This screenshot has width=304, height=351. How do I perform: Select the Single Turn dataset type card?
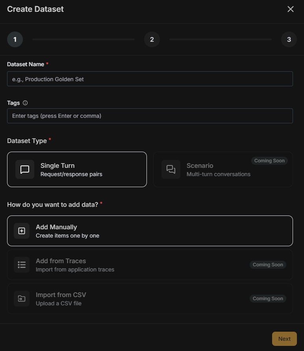point(77,169)
